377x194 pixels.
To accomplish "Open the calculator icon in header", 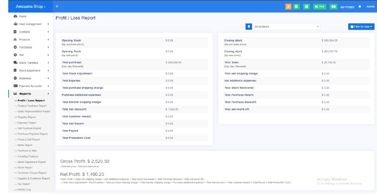I will tap(306, 6).
